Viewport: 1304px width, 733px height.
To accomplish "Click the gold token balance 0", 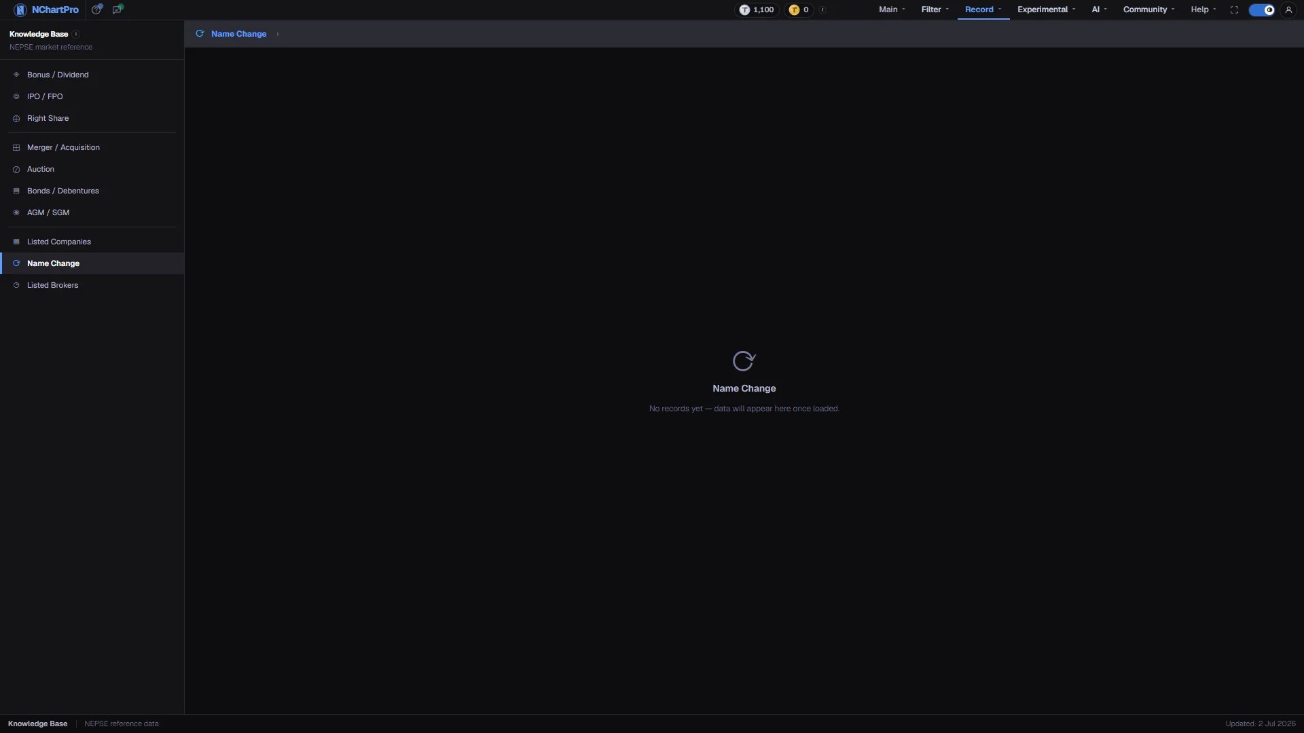I will [x=799, y=10].
